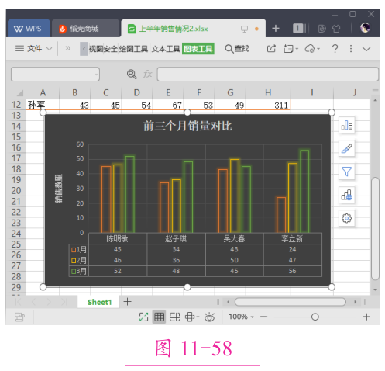Click the skin shirt icon in title bar
Viewport: 385px width, 371px height.
[x=336, y=28]
